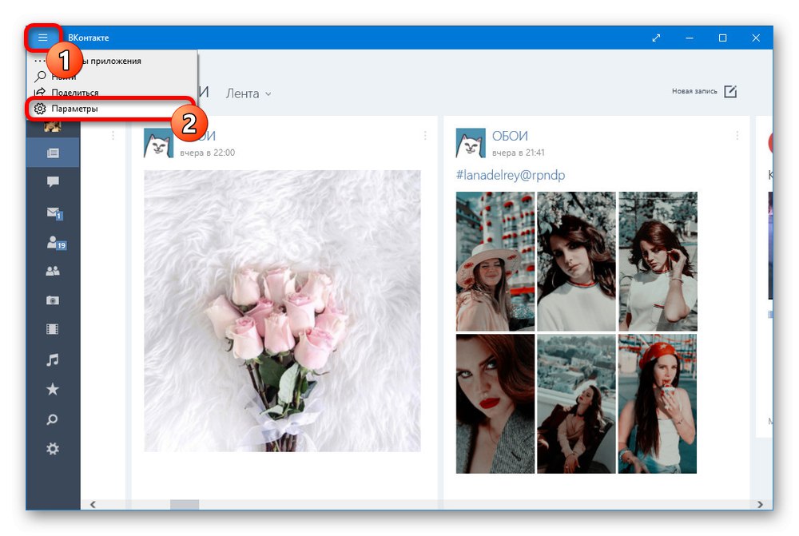Image resolution: width=799 pixels, height=536 pixels.
Task: Open the groups icon in sidebar
Action: click(53, 271)
